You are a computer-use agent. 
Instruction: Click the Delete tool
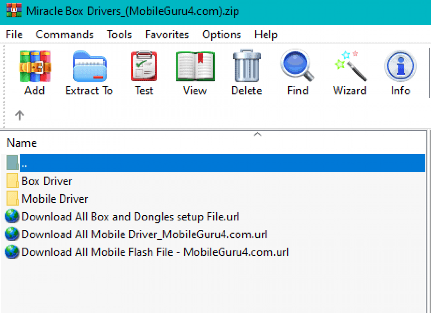click(x=246, y=72)
